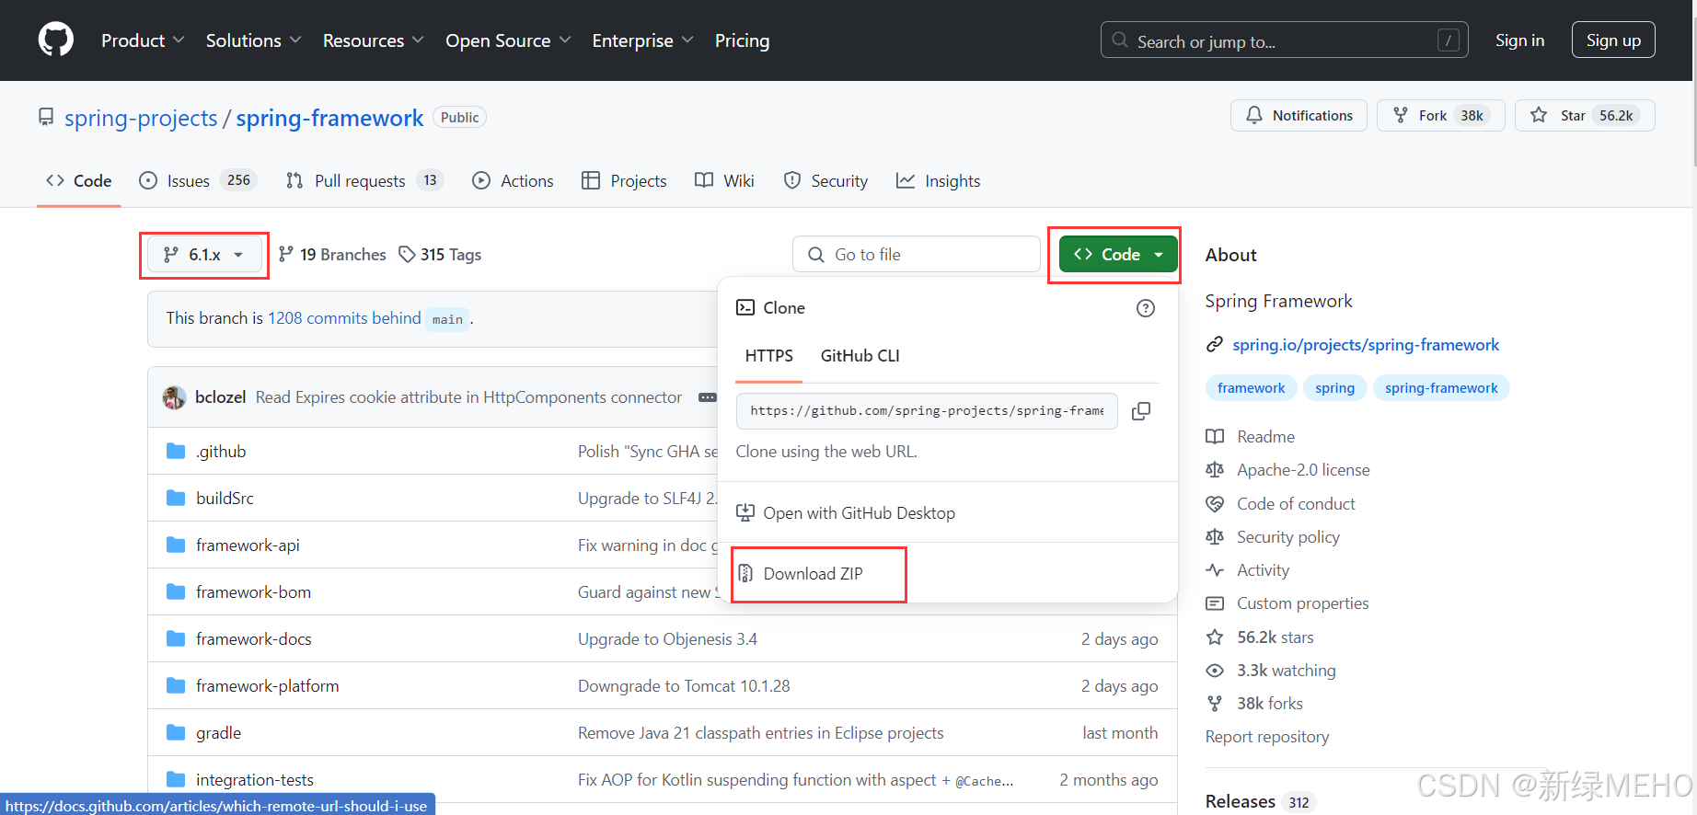The width and height of the screenshot is (1697, 815).
Task: Open the Pricing page link
Action: coord(742,40)
